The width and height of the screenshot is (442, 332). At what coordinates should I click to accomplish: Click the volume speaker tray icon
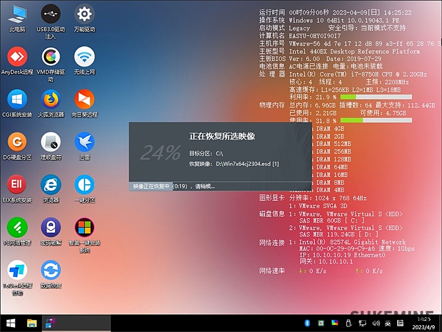(375, 323)
